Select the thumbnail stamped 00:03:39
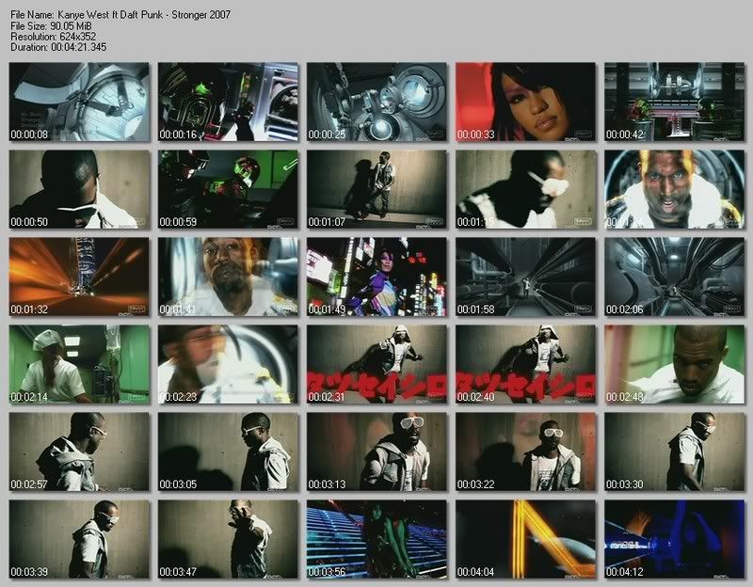753x587 pixels. (x=79, y=539)
